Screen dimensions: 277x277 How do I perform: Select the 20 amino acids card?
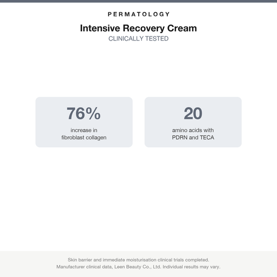pos(193,122)
